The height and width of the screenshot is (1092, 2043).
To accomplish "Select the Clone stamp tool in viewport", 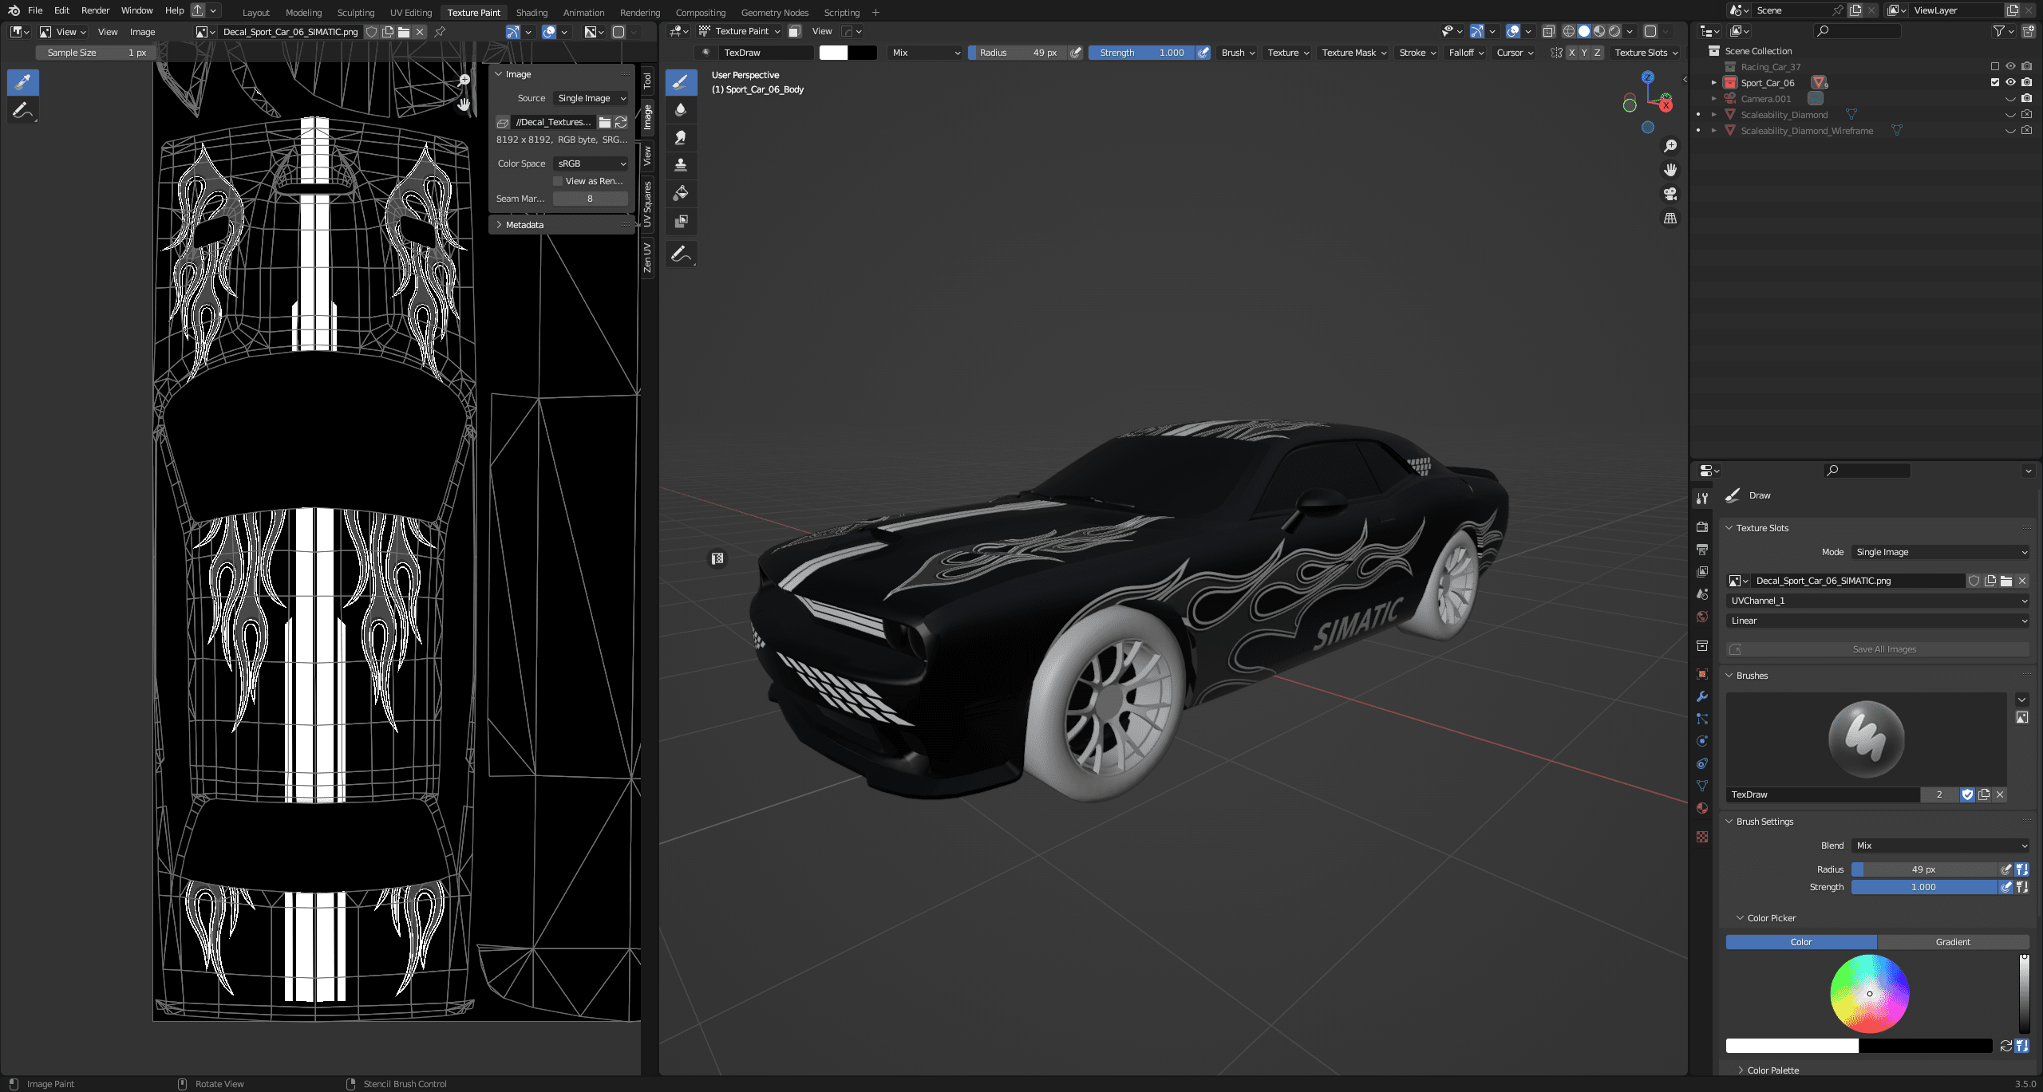I will pos(681,165).
